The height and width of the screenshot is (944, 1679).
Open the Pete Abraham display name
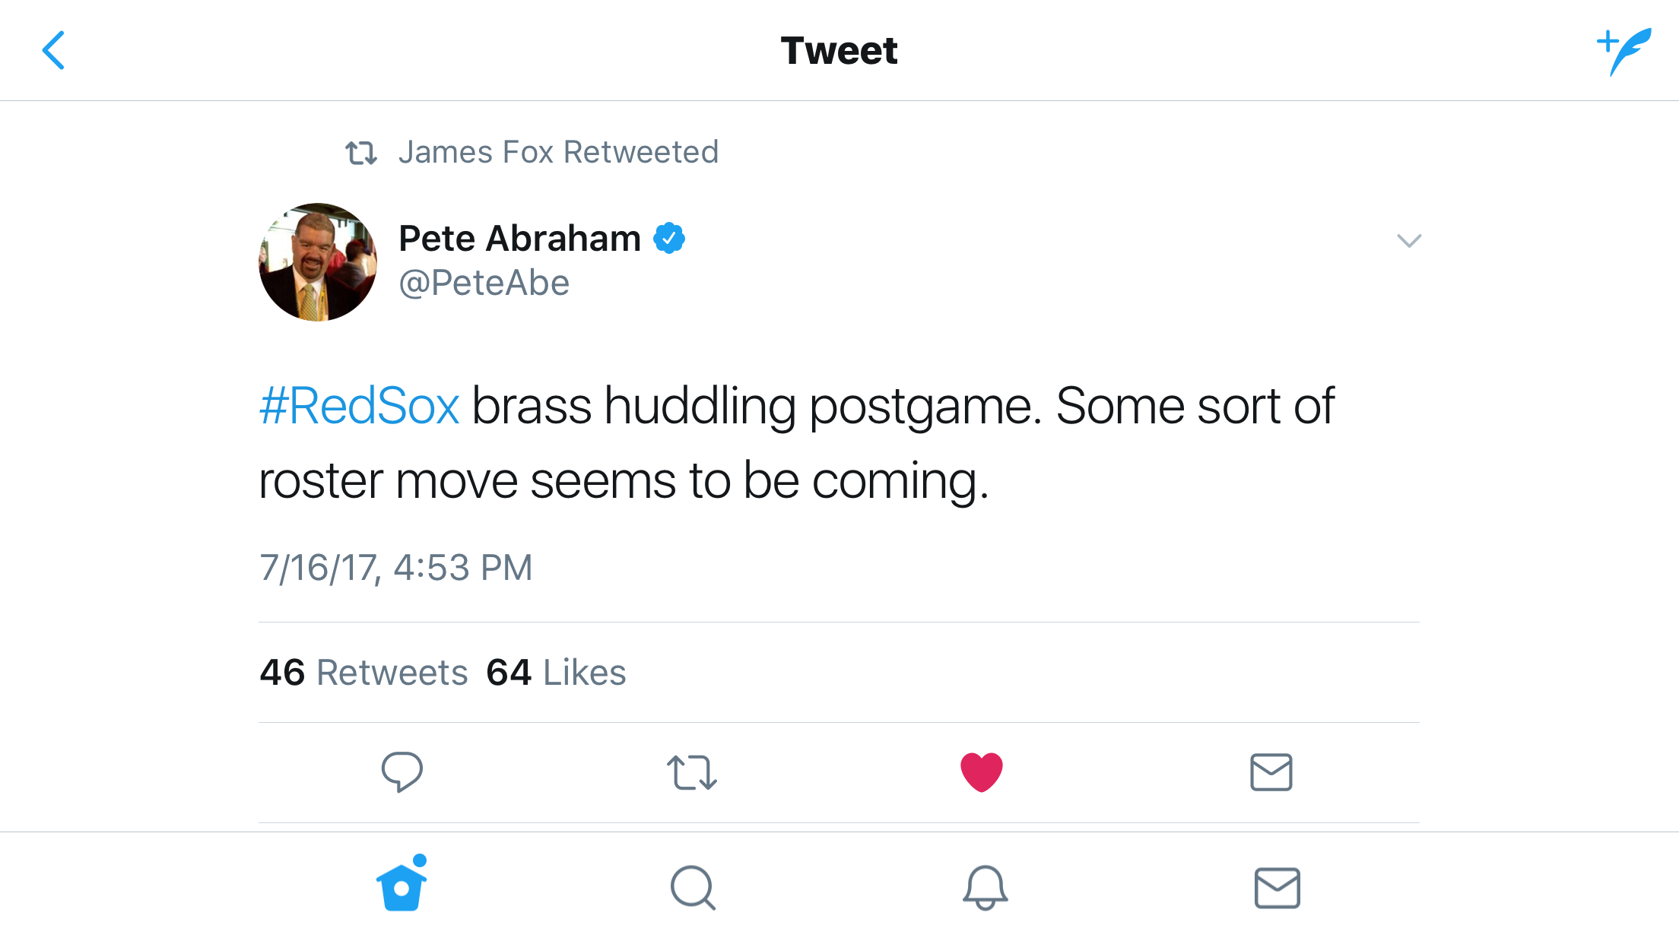[x=520, y=239]
